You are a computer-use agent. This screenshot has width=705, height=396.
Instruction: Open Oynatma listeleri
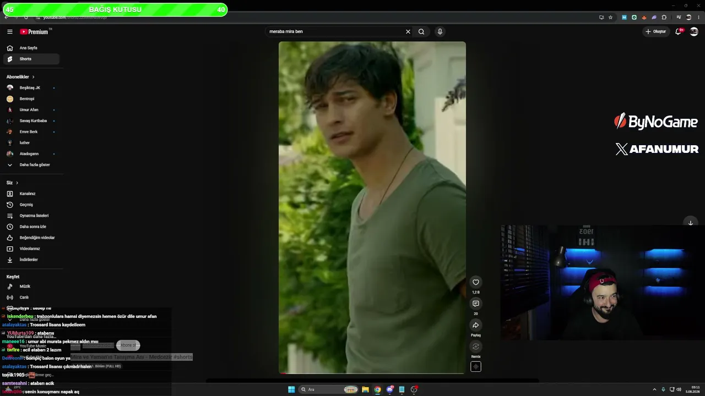click(x=31, y=216)
